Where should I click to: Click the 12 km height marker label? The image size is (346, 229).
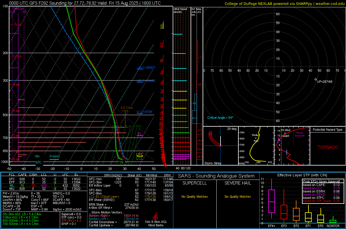(x=17, y=56)
